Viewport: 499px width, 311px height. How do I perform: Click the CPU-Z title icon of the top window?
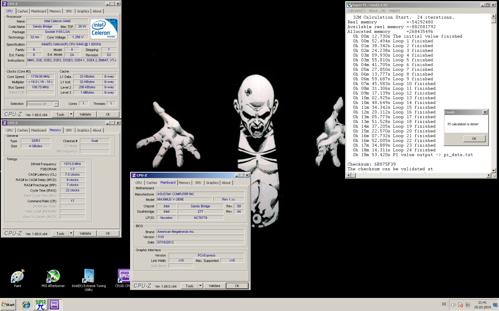pos(4,4)
